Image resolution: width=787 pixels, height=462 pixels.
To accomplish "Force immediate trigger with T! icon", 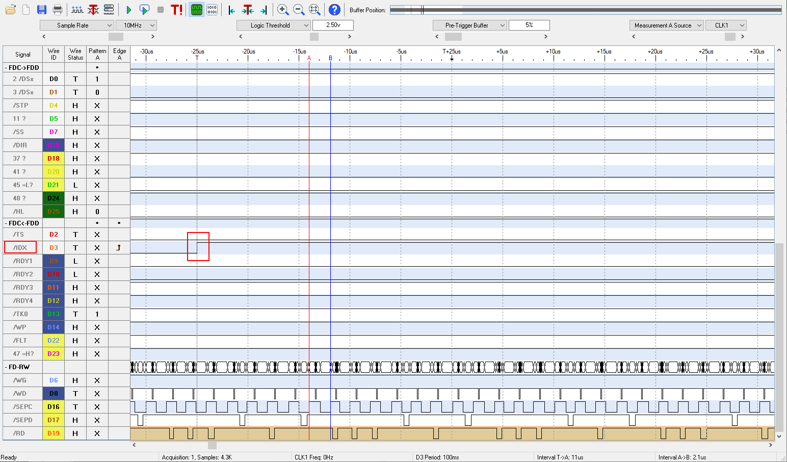I will click(x=176, y=10).
